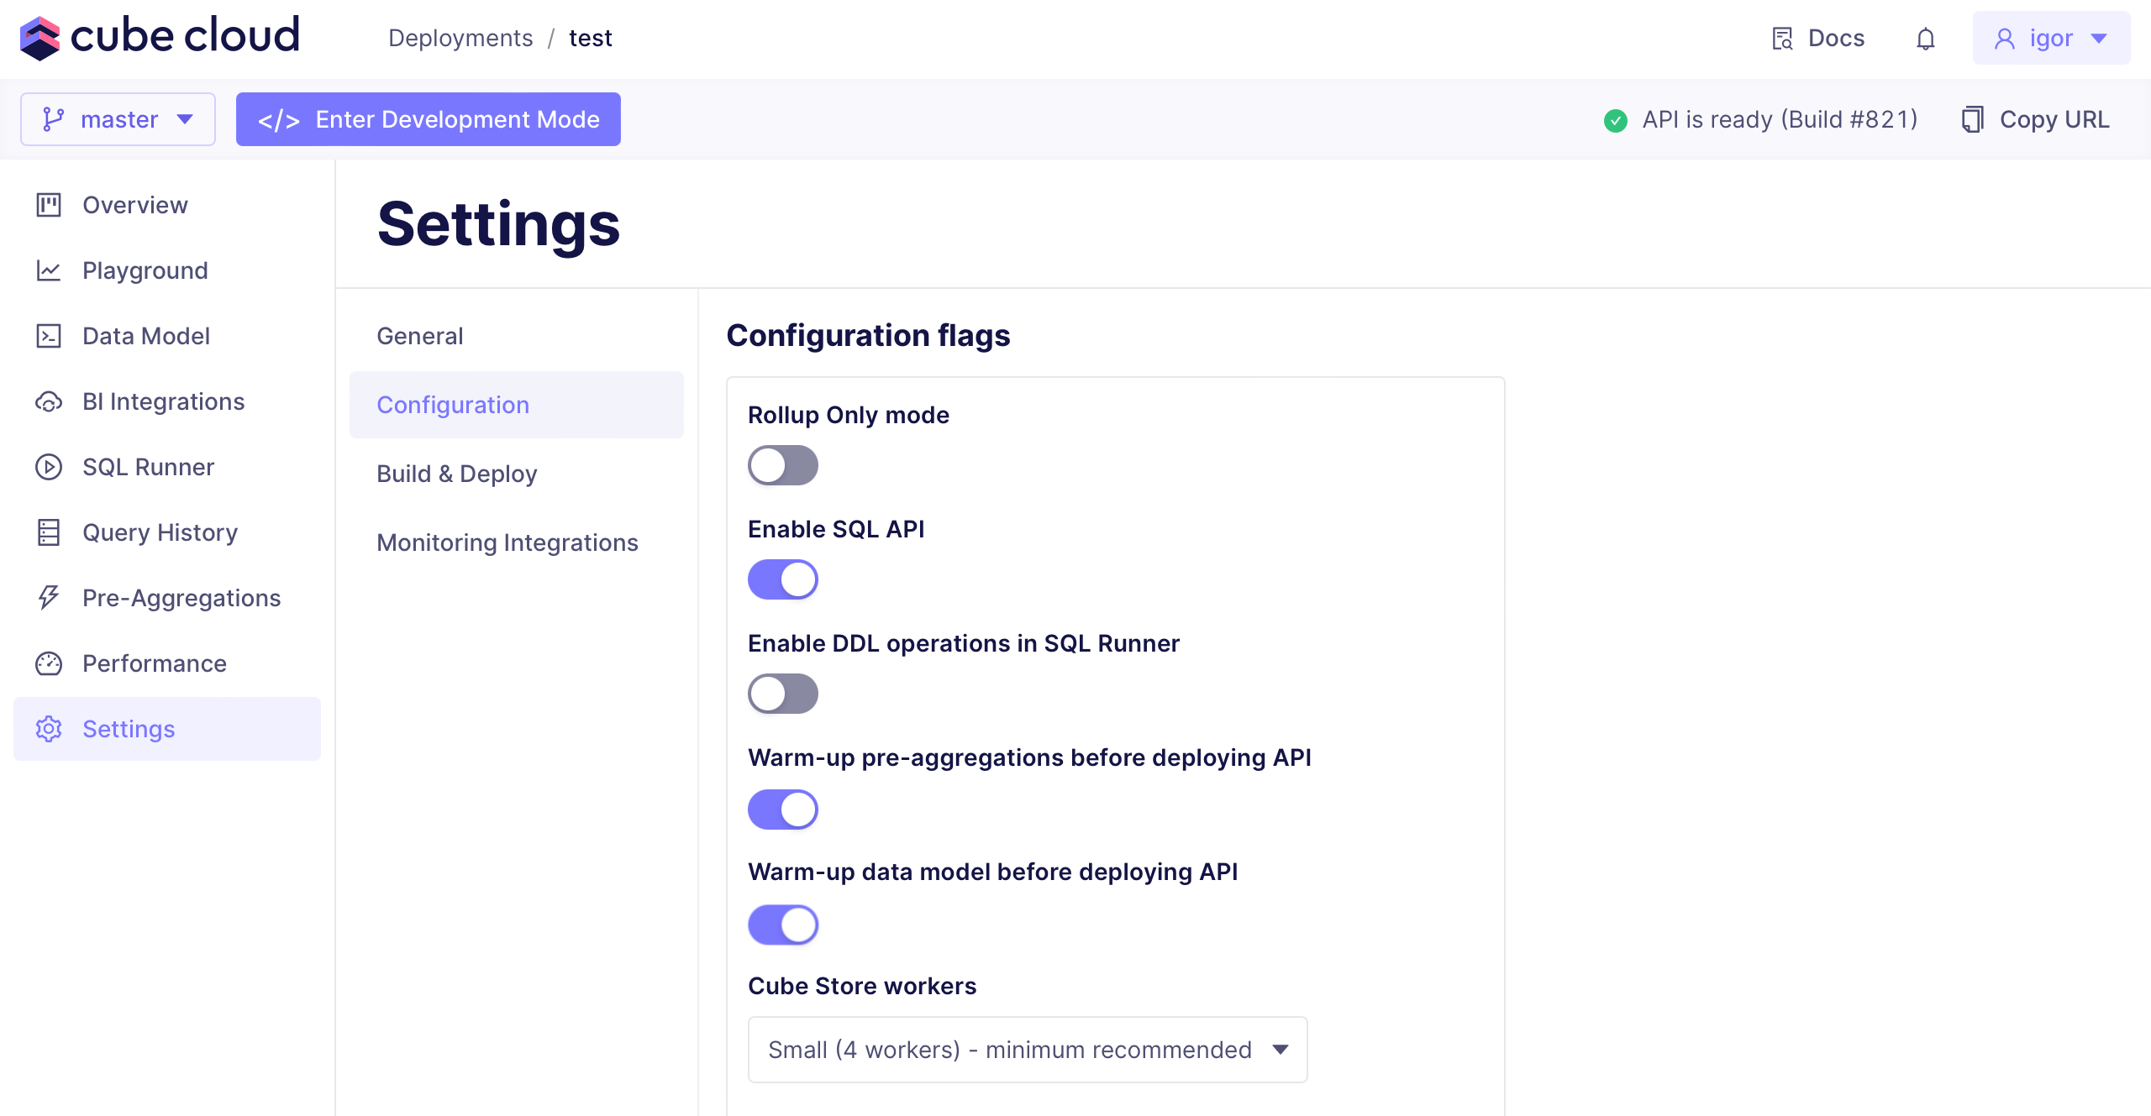Click the notification bell icon
This screenshot has width=2151, height=1116.
[1925, 39]
